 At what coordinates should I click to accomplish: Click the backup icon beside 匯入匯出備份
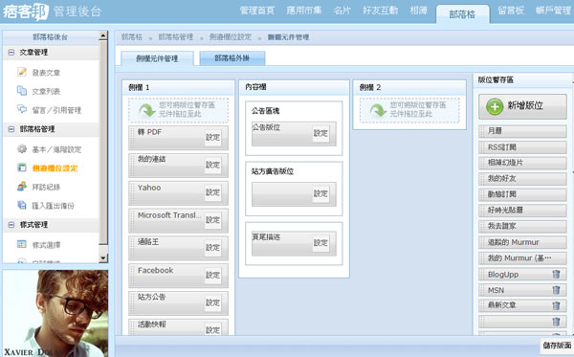[22, 205]
